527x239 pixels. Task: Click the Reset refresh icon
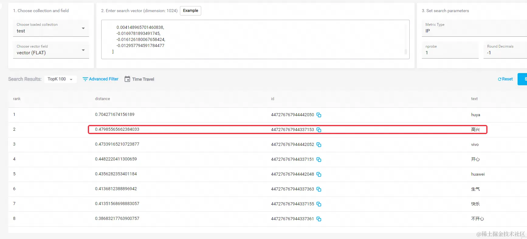pos(499,79)
